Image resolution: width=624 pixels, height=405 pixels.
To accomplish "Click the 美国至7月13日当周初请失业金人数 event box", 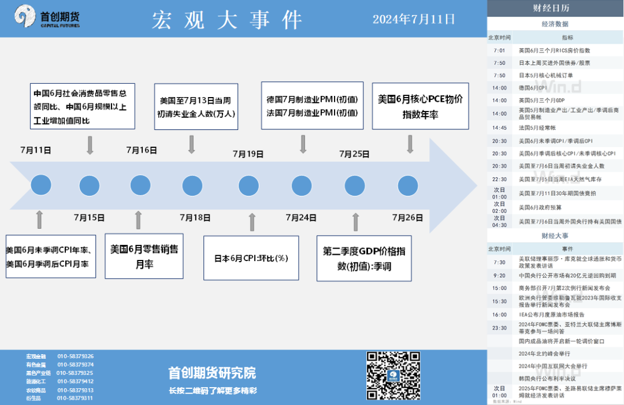I will click(196, 107).
